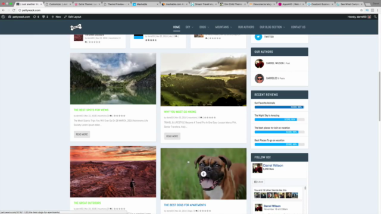381x214 pixels.
Task: Click Our Favorite Animals review score bar
Action: [x=279, y=107]
